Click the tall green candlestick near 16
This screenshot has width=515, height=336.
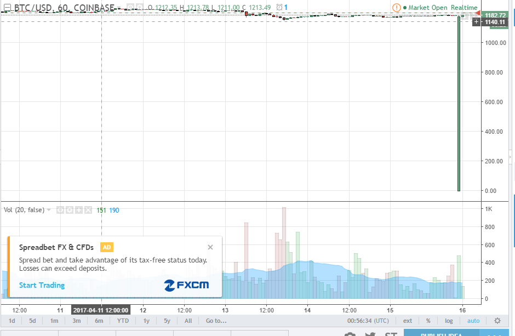pyautogui.click(x=459, y=104)
